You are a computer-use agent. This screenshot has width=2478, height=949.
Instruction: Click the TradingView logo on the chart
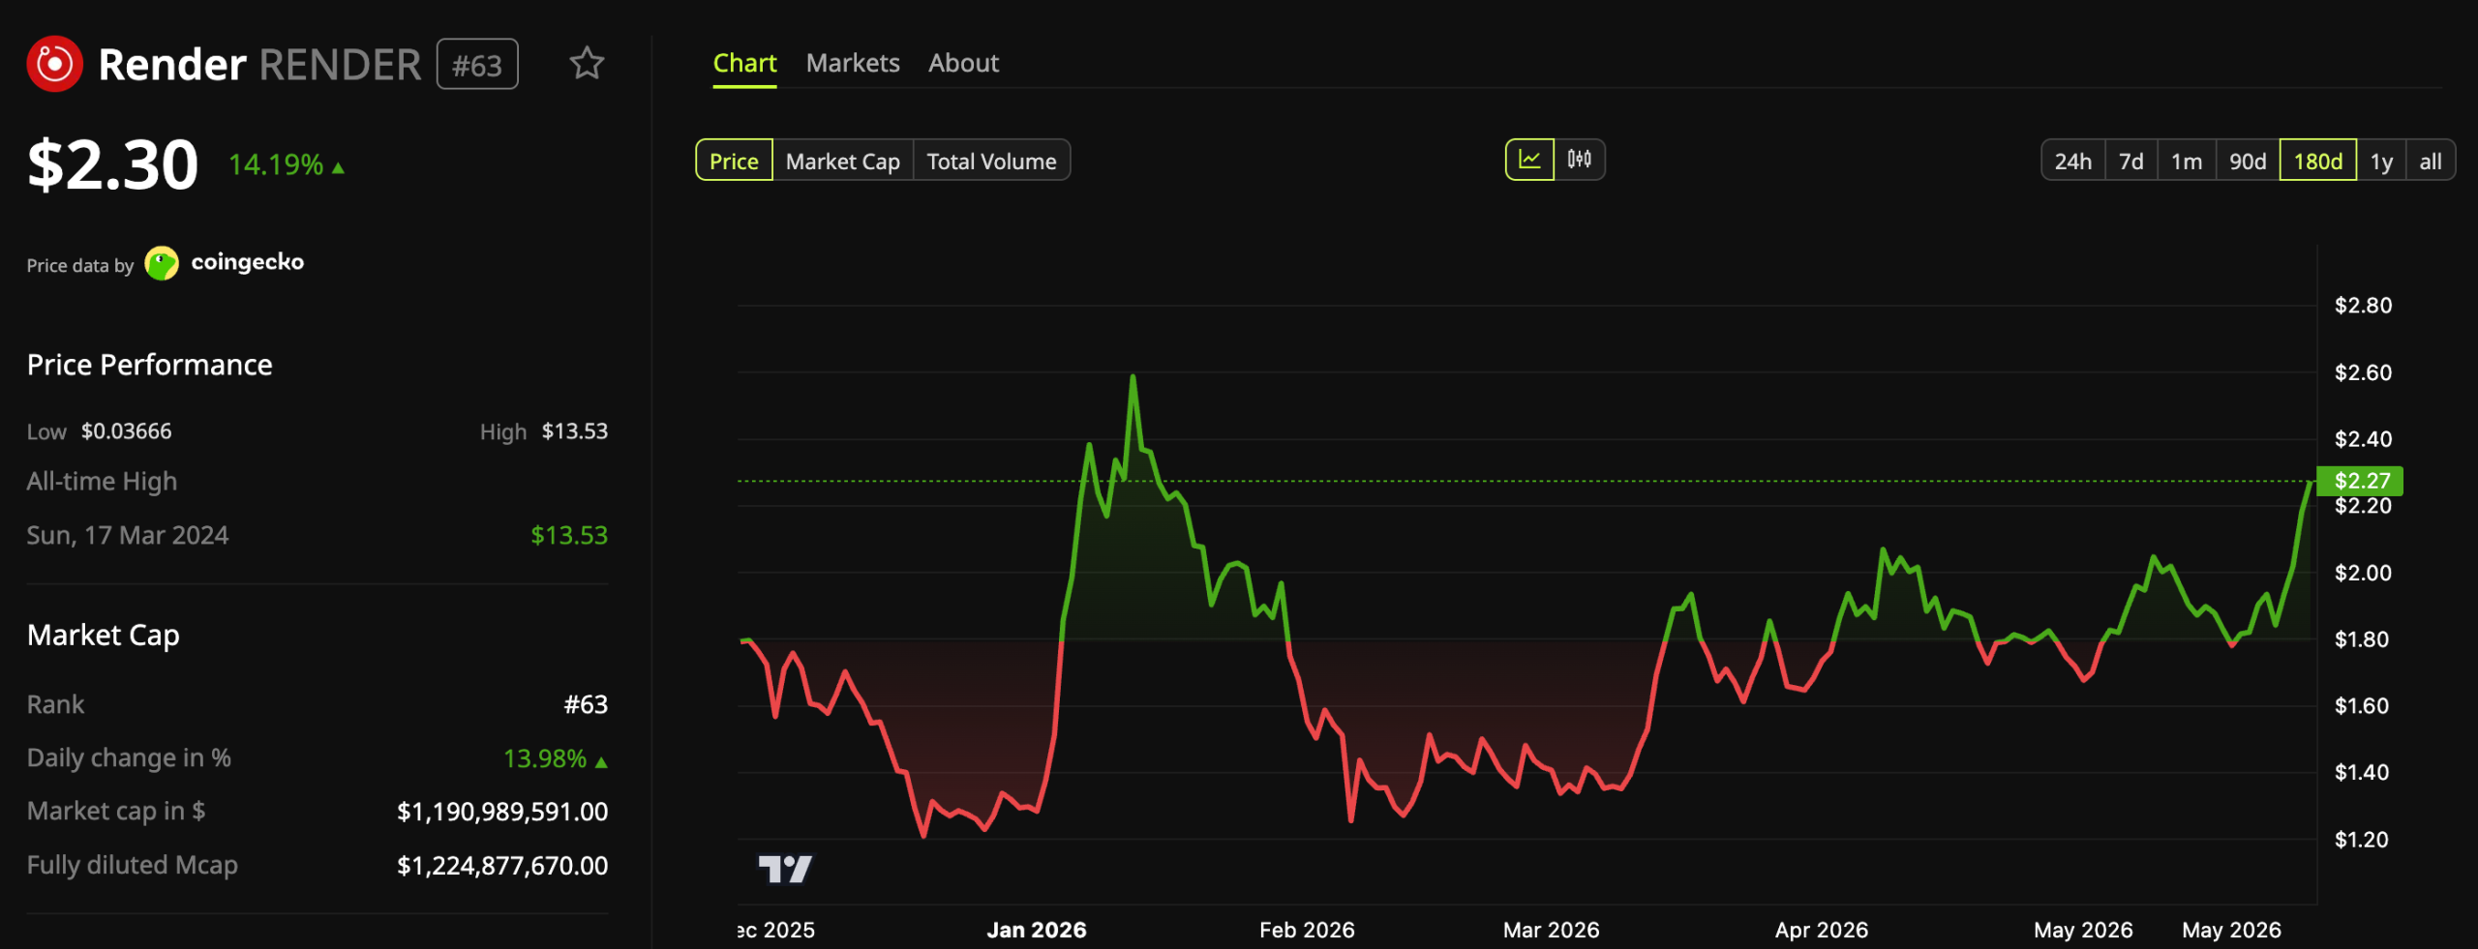[x=785, y=869]
